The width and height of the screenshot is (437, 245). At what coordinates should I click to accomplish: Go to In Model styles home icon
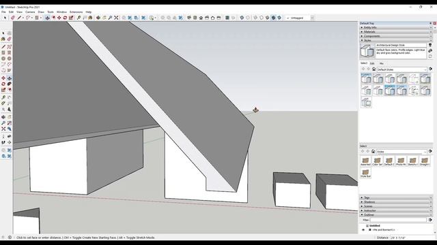pyautogui.click(x=373, y=69)
